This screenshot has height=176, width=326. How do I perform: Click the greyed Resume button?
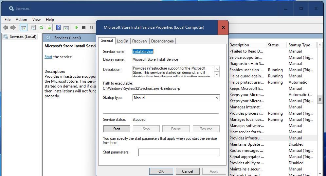[206, 129]
